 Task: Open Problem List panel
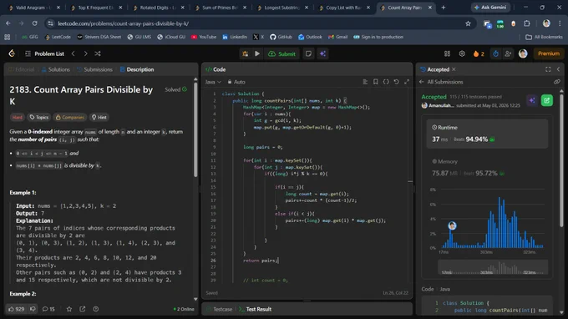[x=44, y=53]
